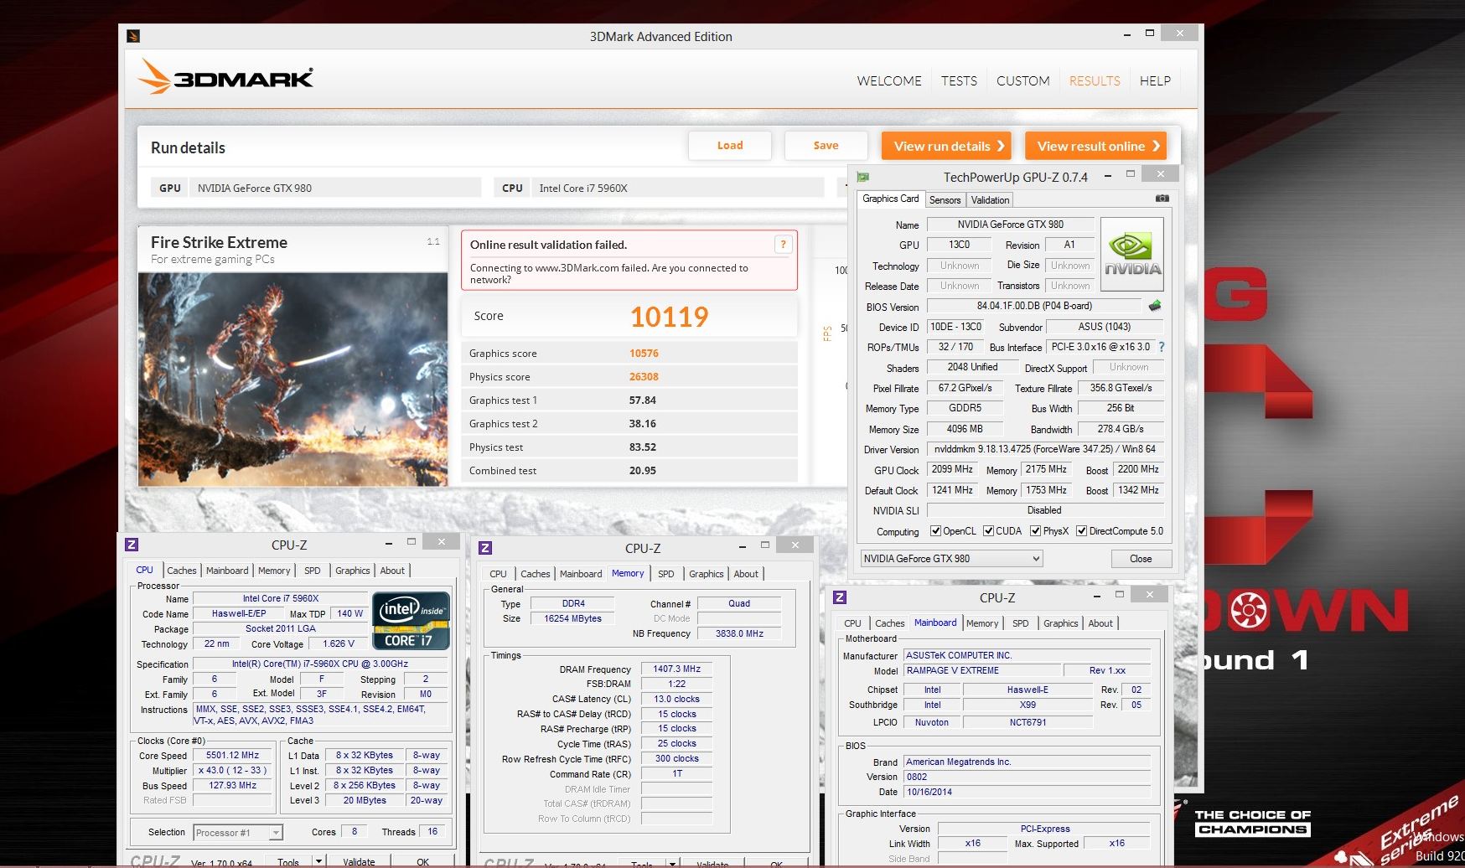1465x868 pixels.
Task: Click the 3DMark logo
Action: coord(225,77)
